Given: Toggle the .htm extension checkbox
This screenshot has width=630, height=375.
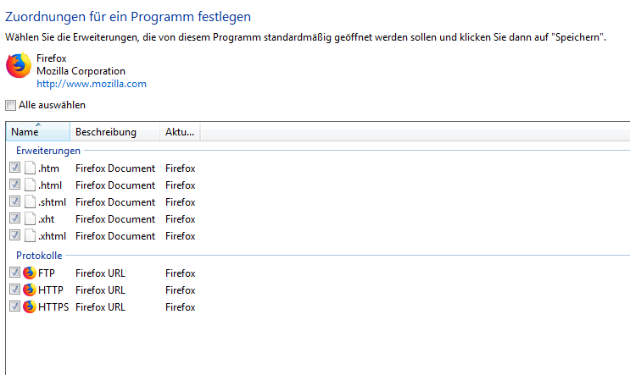Looking at the screenshot, I should [x=15, y=168].
